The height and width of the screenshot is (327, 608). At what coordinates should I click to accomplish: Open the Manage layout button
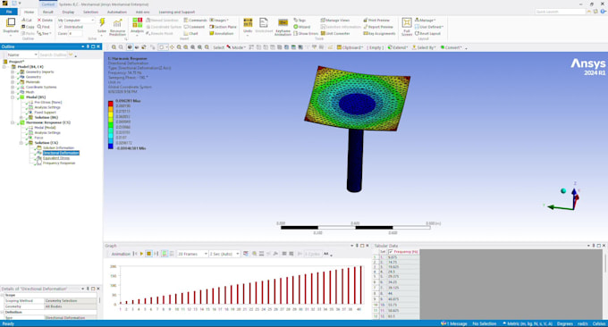tap(426, 20)
